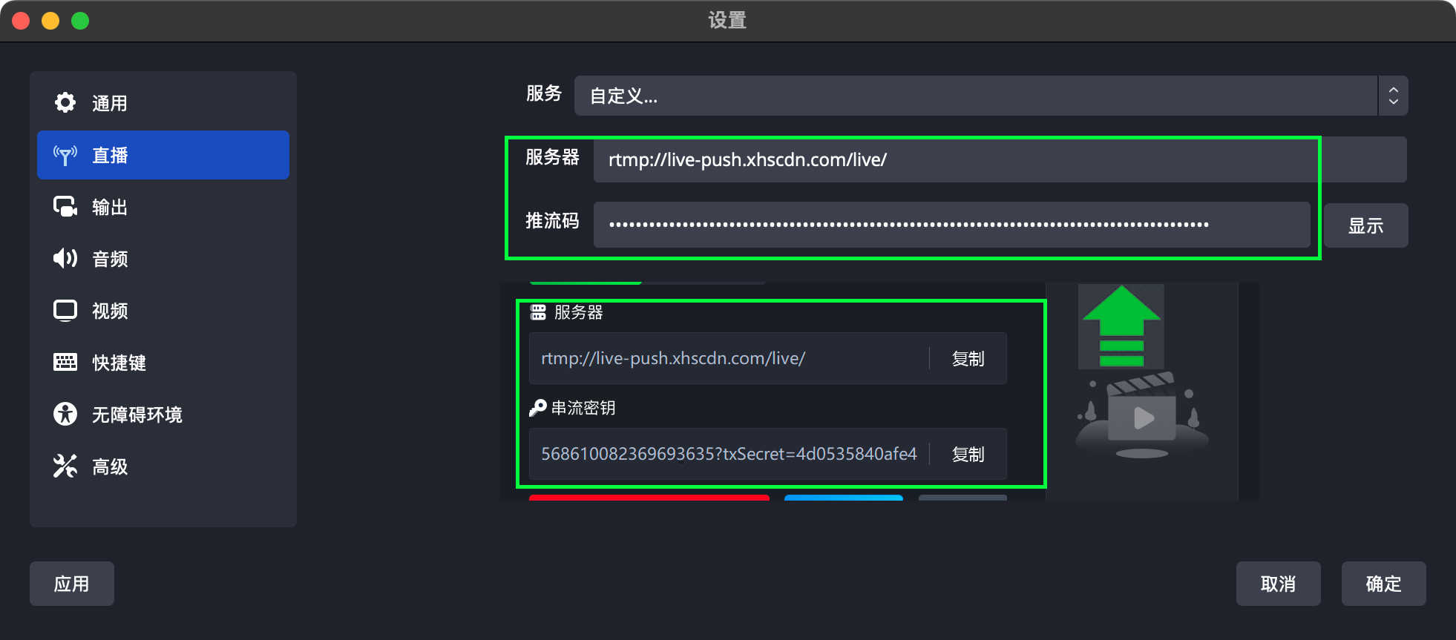The width and height of the screenshot is (1456, 640).
Task: Open the 服务 dropdown showing 自定义
Action: (x=975, y=96)
